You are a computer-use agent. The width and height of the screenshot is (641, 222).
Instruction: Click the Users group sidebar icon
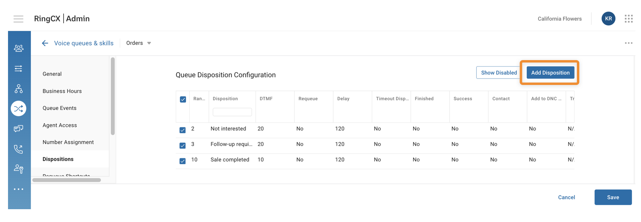18,48
